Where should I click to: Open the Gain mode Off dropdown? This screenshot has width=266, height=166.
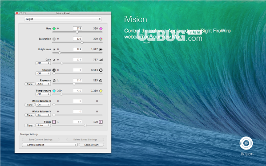tap(43, 63)
